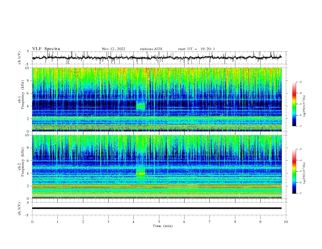This screenshot has width=322, height=249.
Task: Click the ch.2 "Frequency (kHz)" axis title
Action: tap(23, 162)
